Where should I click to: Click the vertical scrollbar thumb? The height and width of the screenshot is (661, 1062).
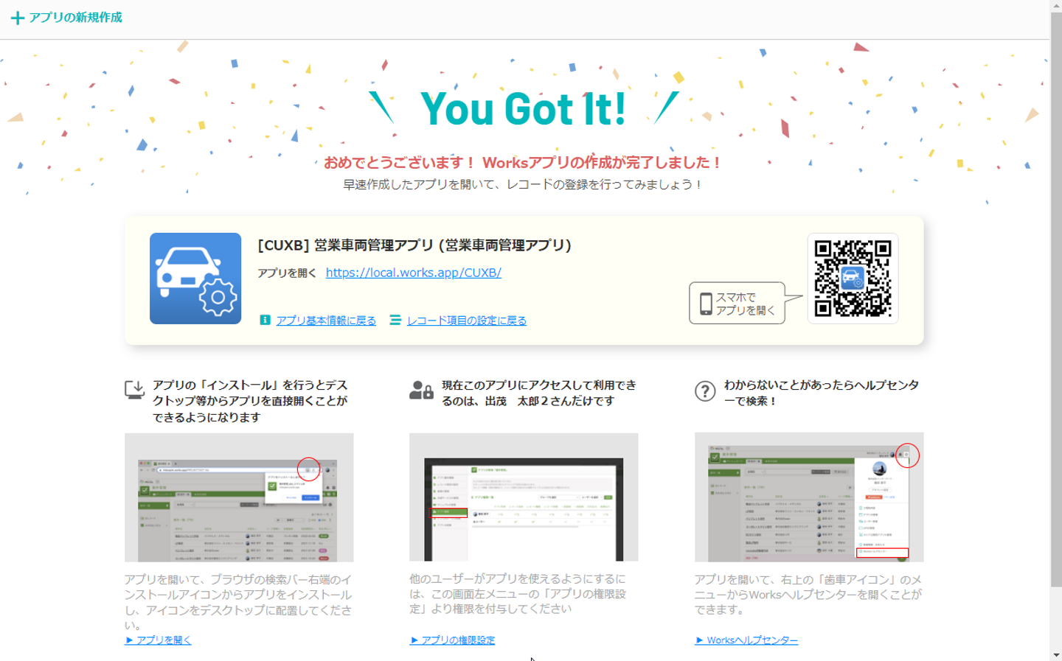[x=1056, y=300]
